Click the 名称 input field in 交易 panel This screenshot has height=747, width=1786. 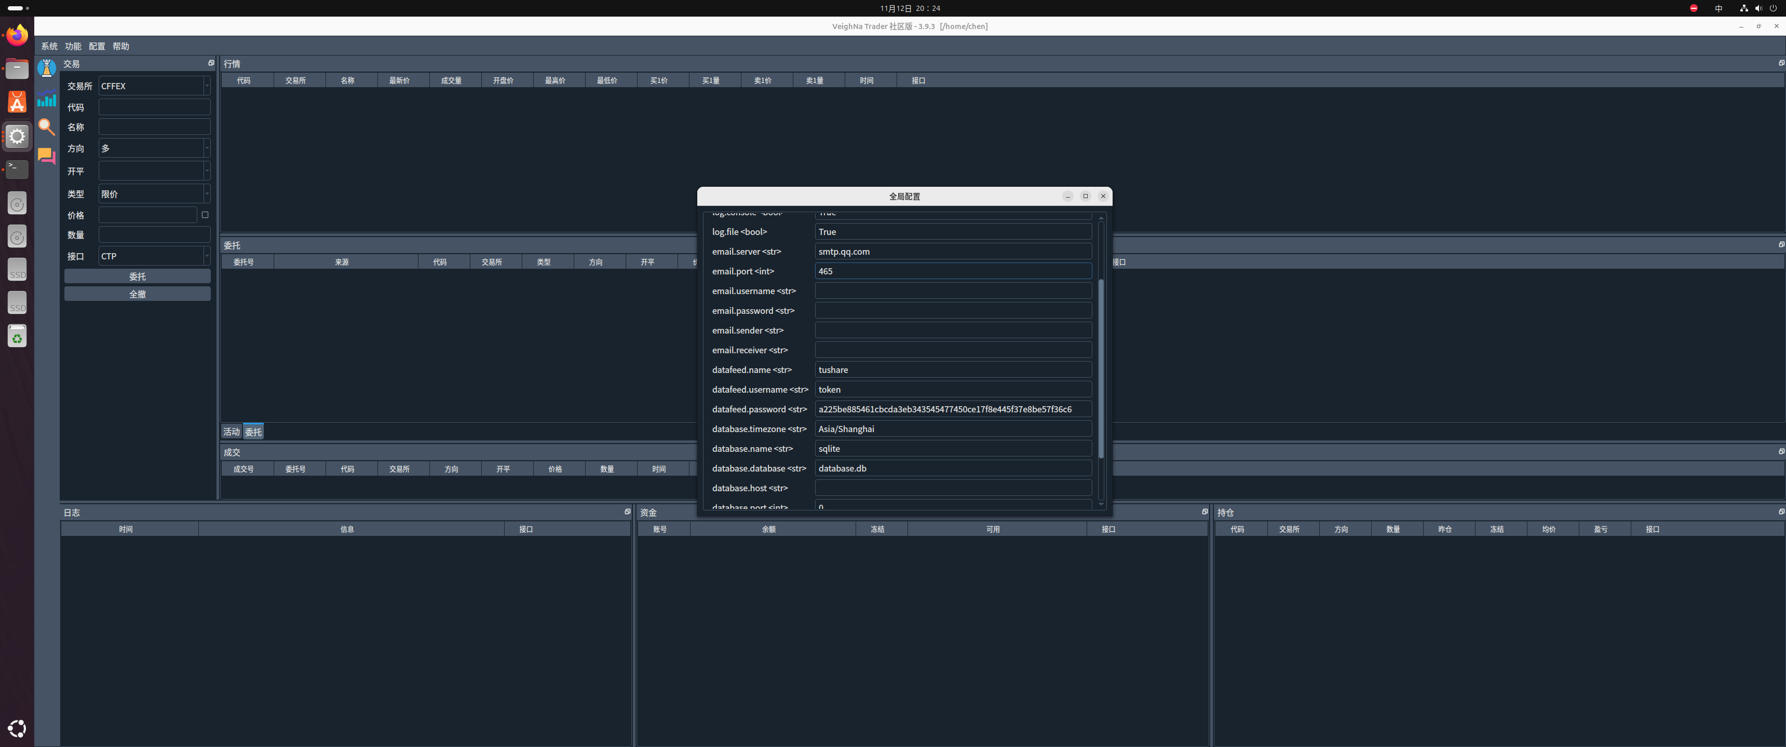(154, 127)
